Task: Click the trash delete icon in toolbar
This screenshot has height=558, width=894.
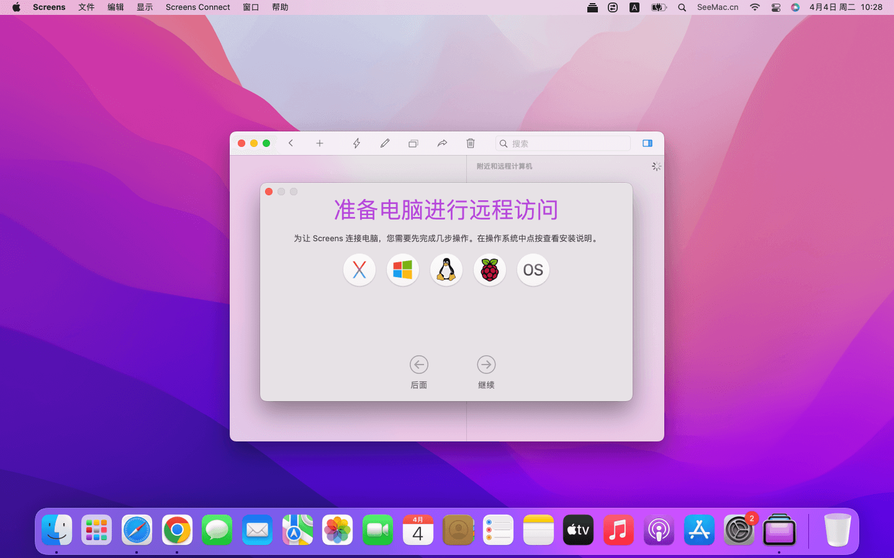Action: coord(471,143)
